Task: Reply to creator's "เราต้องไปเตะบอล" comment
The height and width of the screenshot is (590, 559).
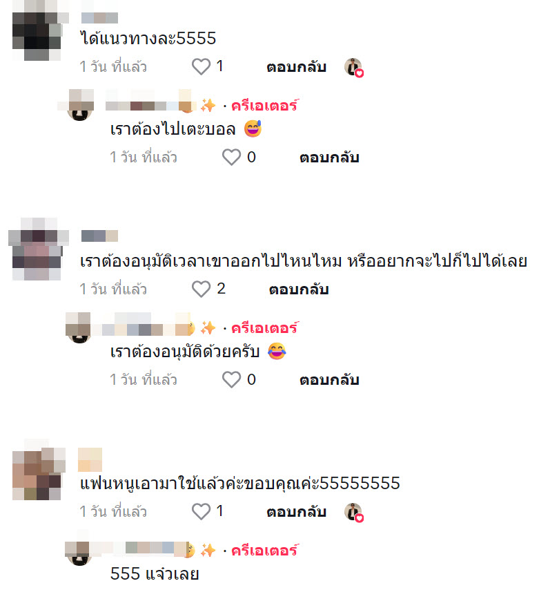Action: click(x=329, y=158)
